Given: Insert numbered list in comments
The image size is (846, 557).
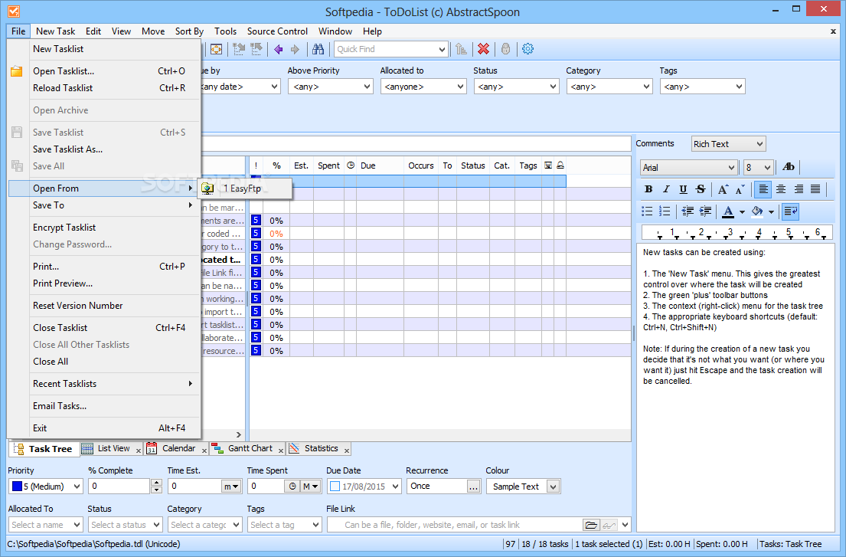Looking at the screenshot, I should (x=665, y=211).
